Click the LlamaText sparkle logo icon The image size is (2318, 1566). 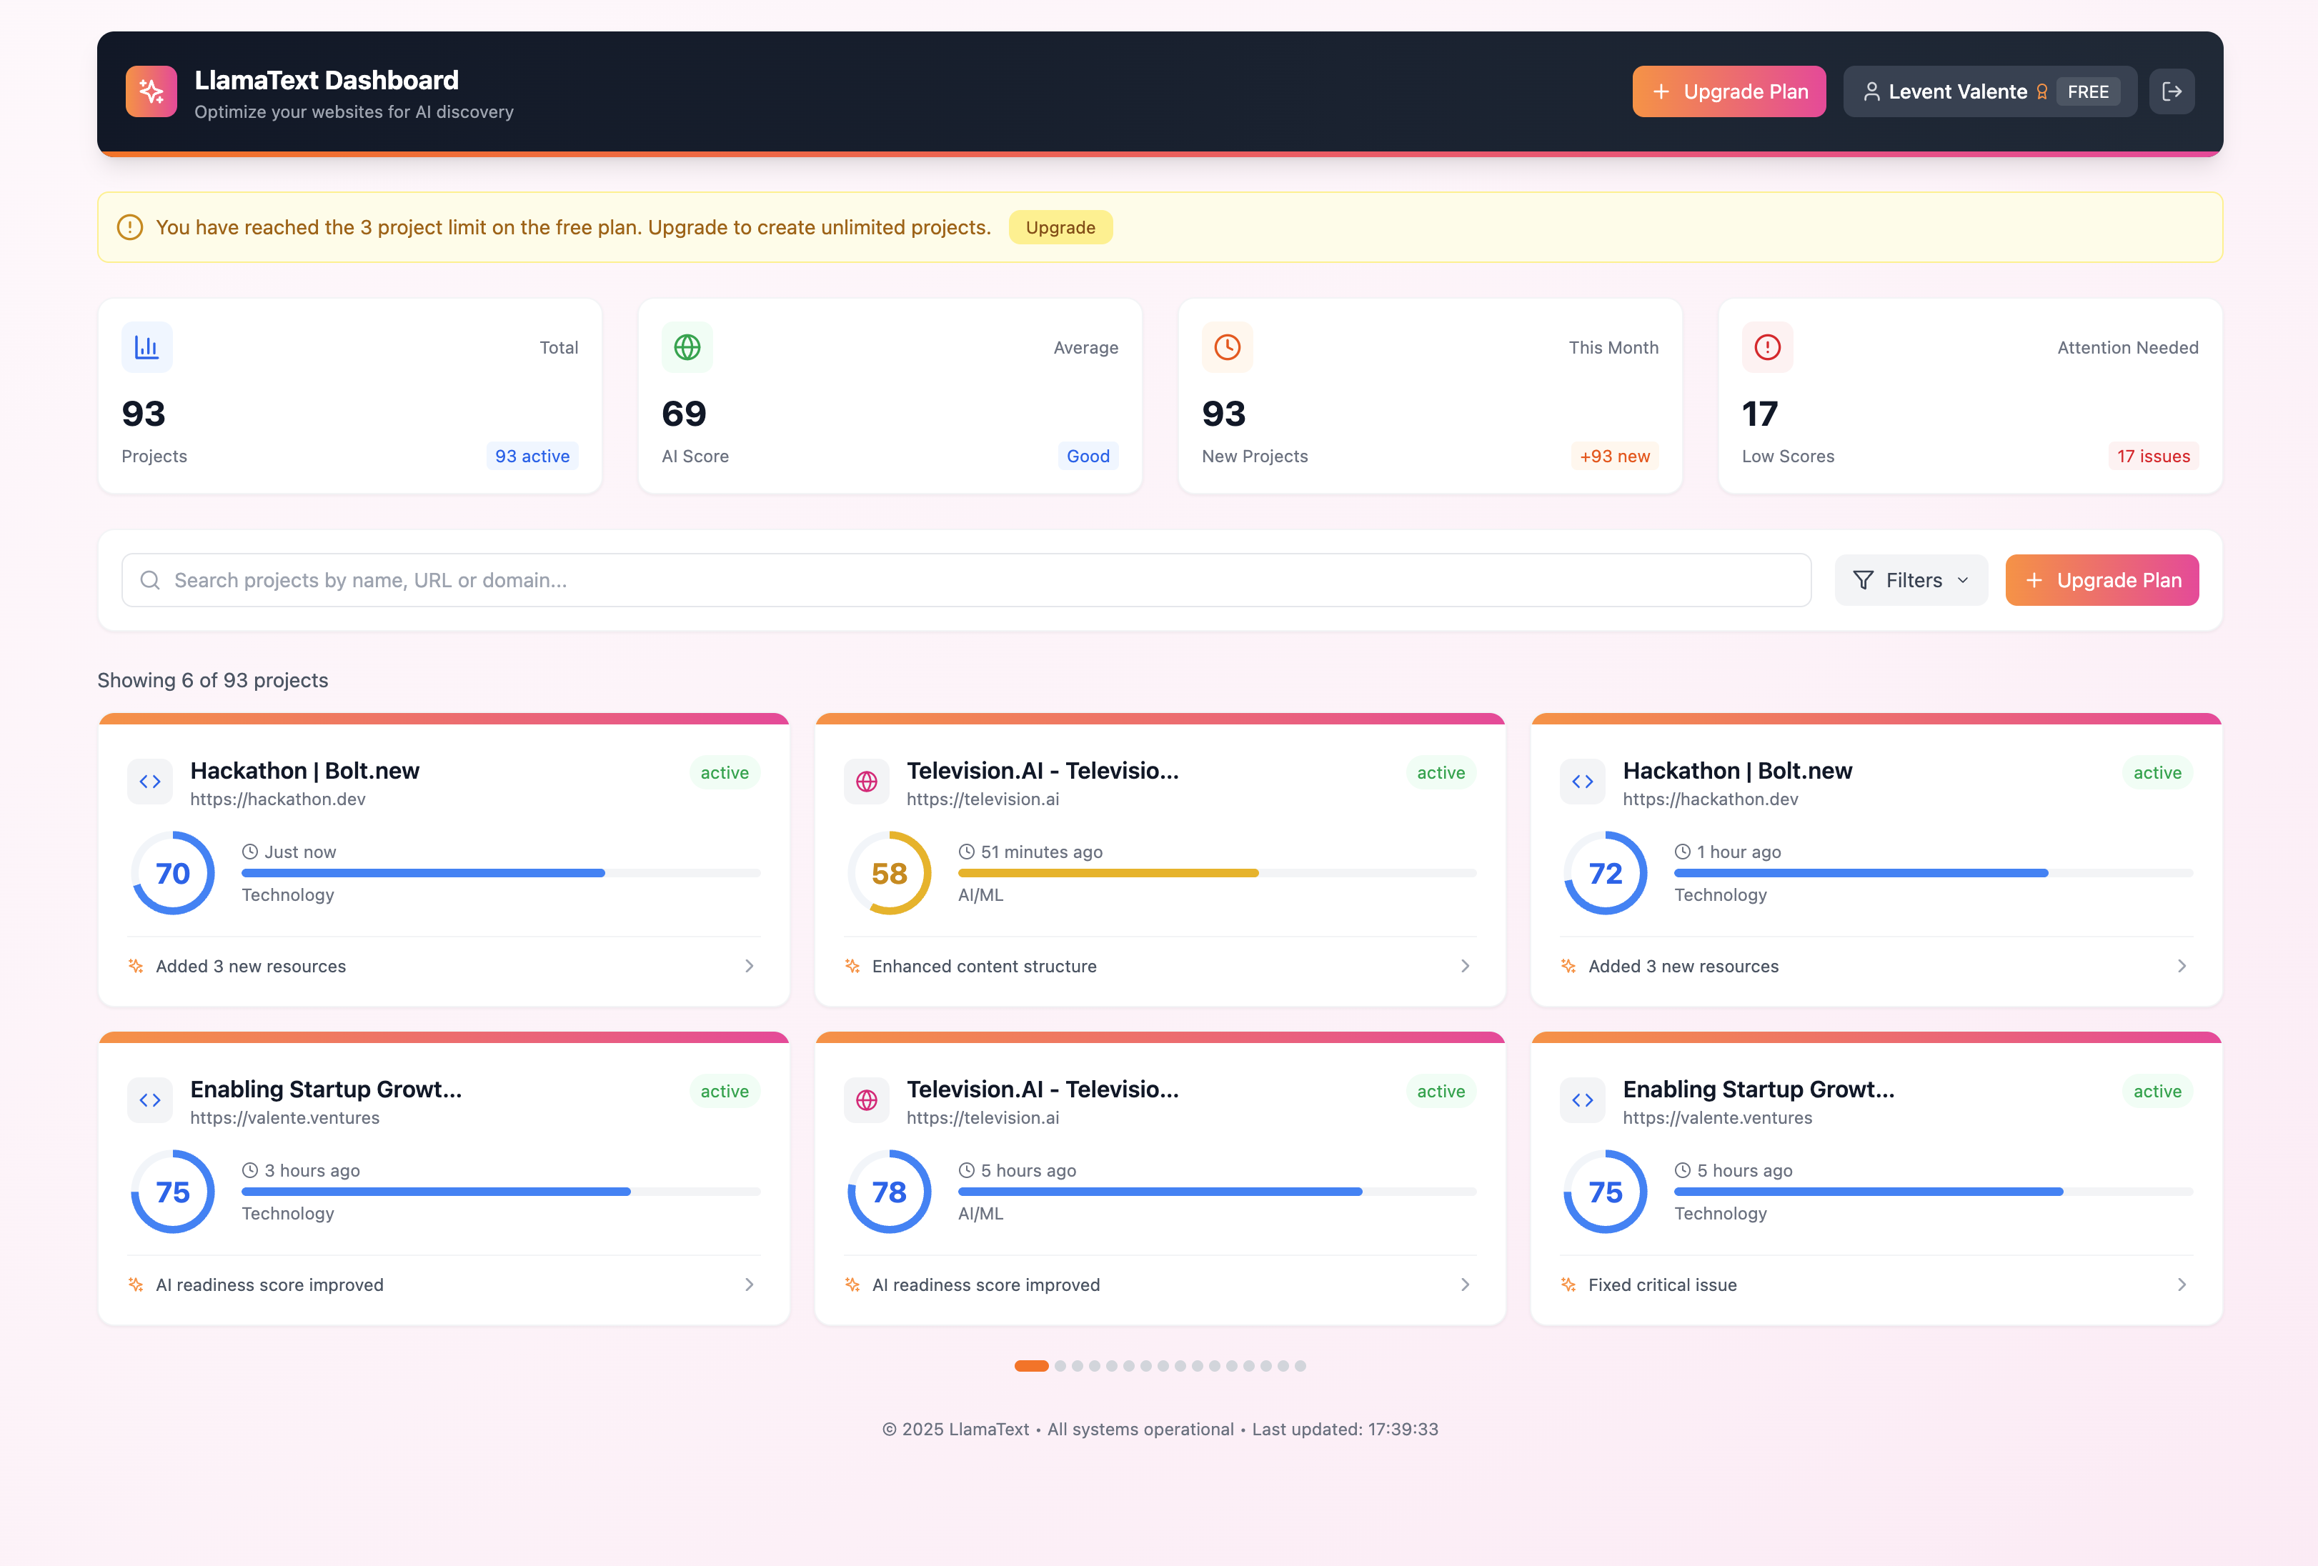pos(151,91)
